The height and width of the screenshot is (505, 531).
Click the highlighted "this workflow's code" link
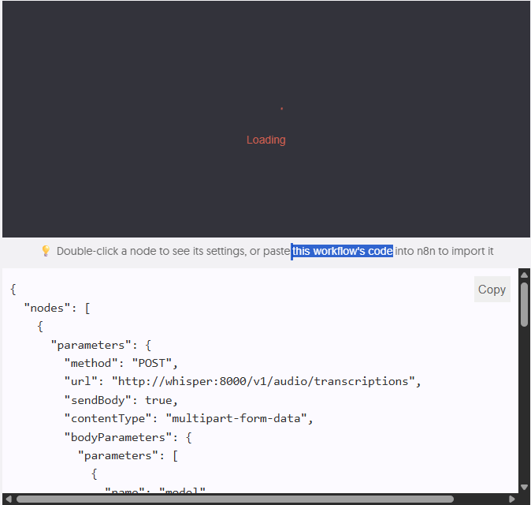coord(343,251)
